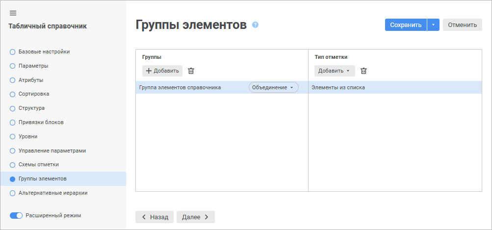Open the Альтернативные иерархии section
Image resolution: width=492 pixels, height=230 pixels.
tap(52, 193)
